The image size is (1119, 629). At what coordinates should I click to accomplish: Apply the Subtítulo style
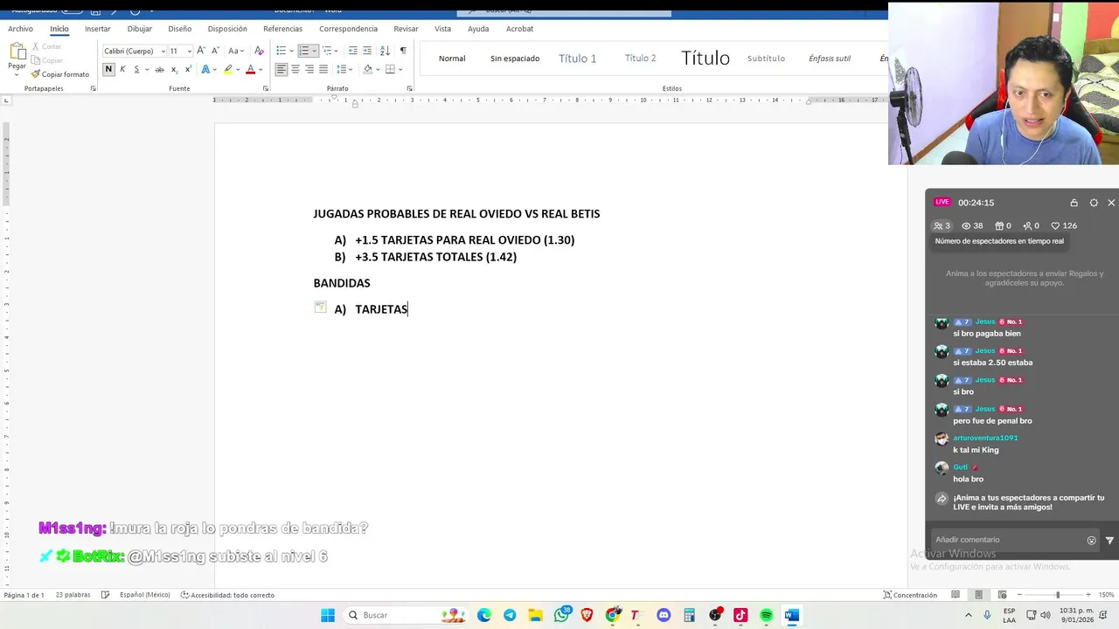(x=766, y=59)
